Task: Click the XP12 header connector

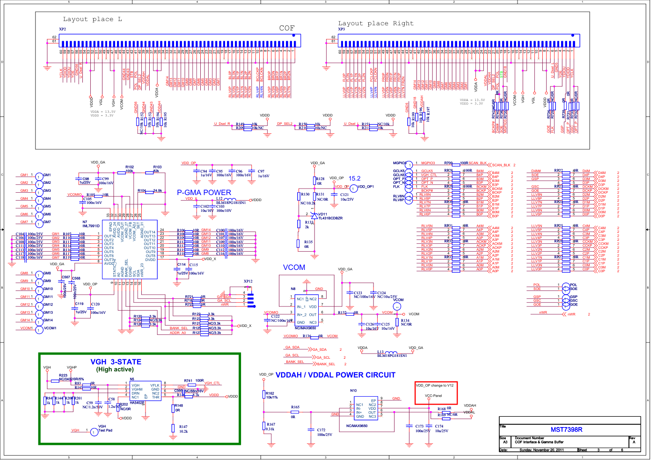Action: [x=250, y=299]
